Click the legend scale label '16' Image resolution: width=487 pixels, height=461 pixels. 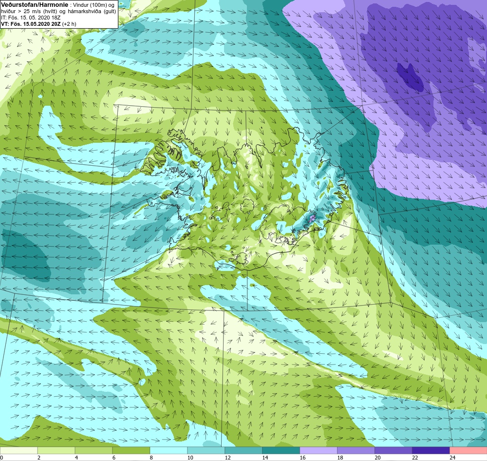pyautogui.click(x=302, y=458)
